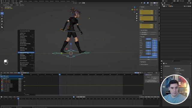Image resolution: width=192 pixels, height=108 pixels.
Task: Open the Global transform orientation dropdown
Action: point(76,3)
